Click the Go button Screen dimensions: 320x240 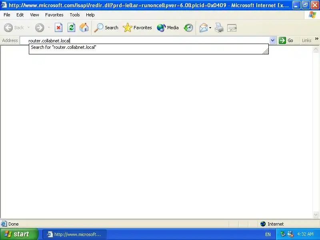(286, 40)
